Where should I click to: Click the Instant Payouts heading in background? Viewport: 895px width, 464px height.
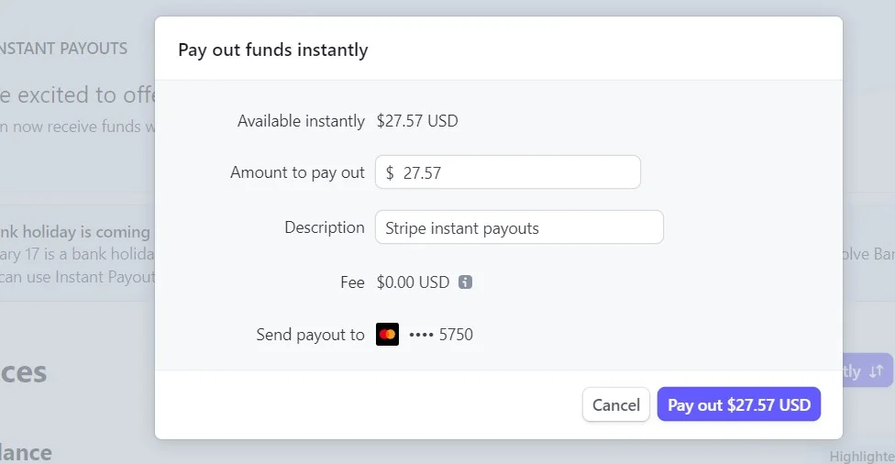point(63,49)
